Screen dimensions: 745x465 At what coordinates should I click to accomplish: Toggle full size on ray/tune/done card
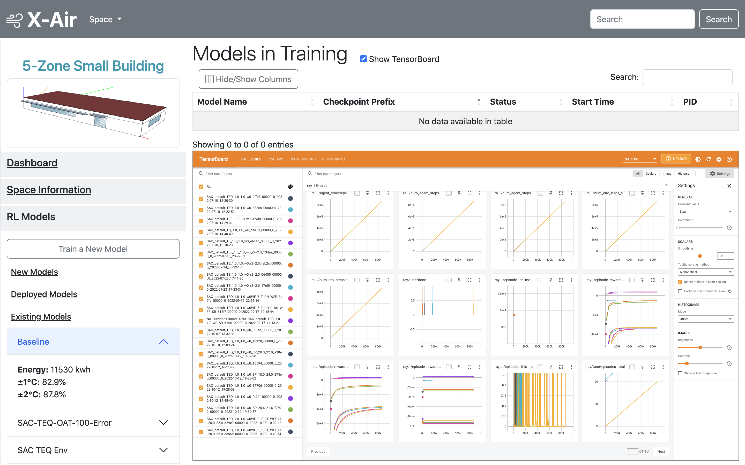click(469, 280)
